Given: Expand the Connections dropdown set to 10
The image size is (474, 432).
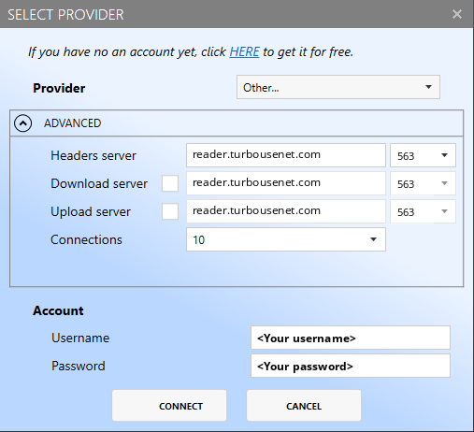Looking at the screenshot, I should (x=286, y=239).
